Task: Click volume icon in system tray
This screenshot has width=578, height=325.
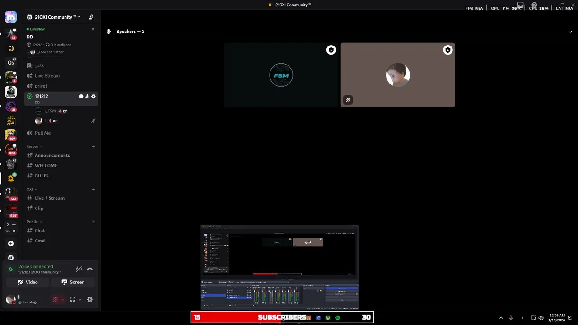Action: click(x=541, y=318)
